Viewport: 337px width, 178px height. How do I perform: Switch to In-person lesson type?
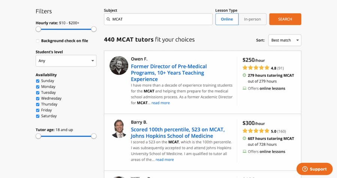[x=252, y=19]
